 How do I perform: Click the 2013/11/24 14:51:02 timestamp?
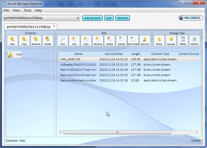point(113,75)
